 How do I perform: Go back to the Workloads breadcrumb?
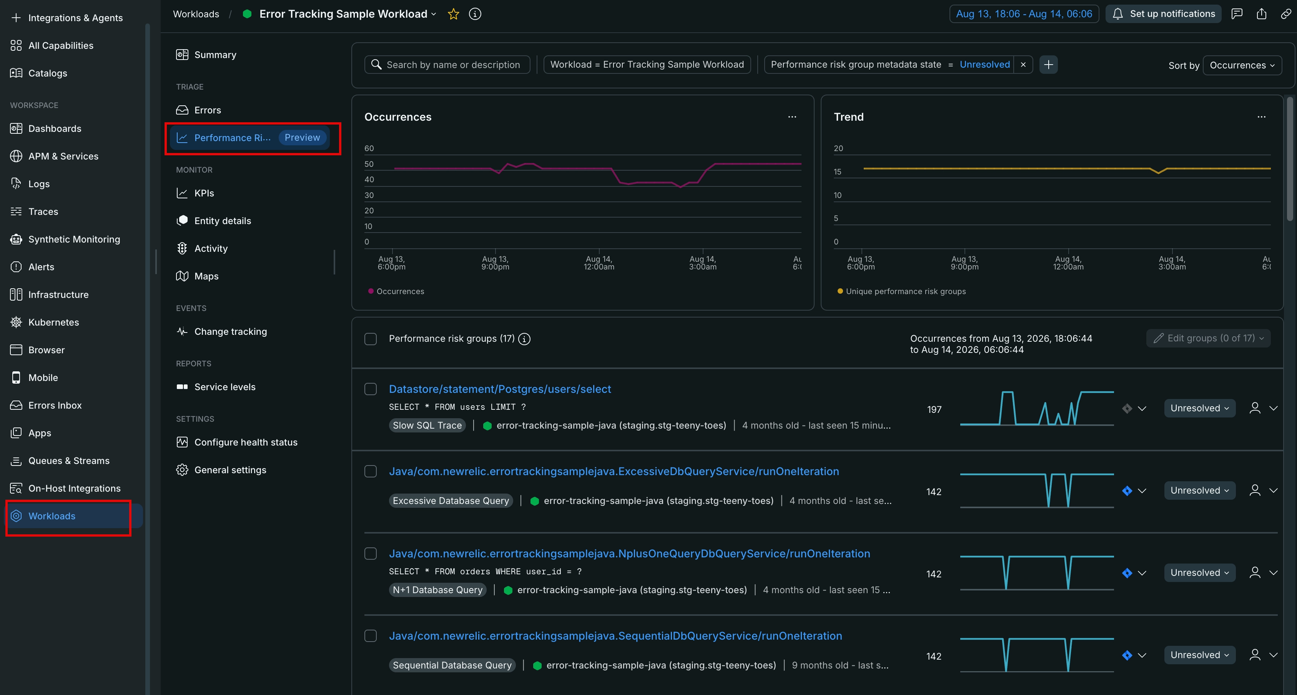[196, 14]
